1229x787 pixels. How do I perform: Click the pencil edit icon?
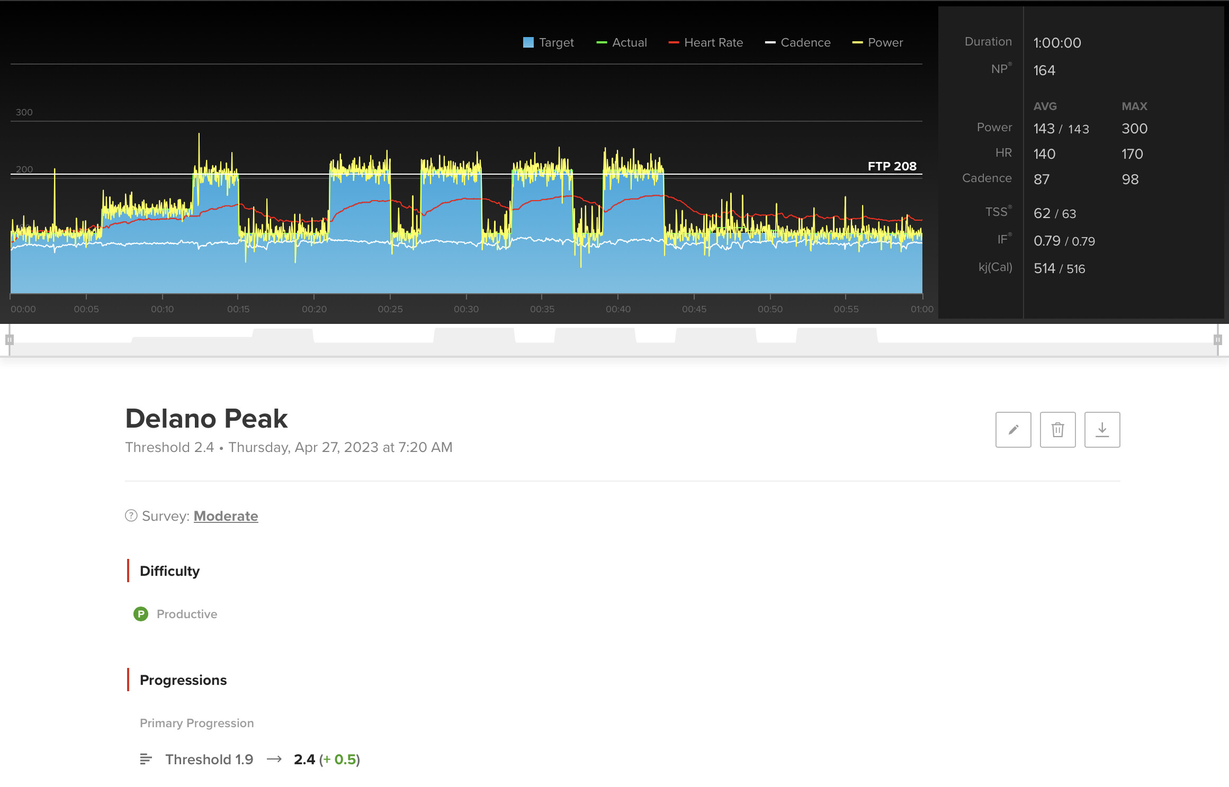pyautogui.click(x=1013, y=430)
